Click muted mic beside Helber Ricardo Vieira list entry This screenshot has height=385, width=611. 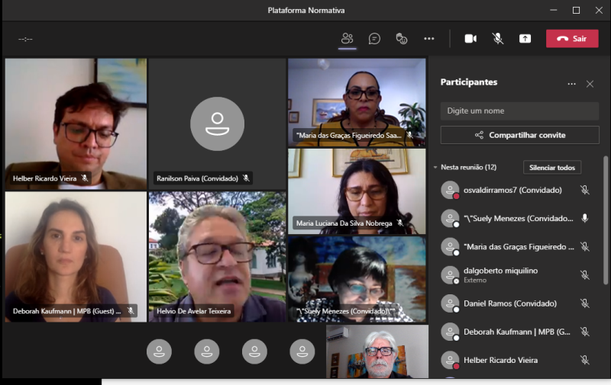pos(584,360)
